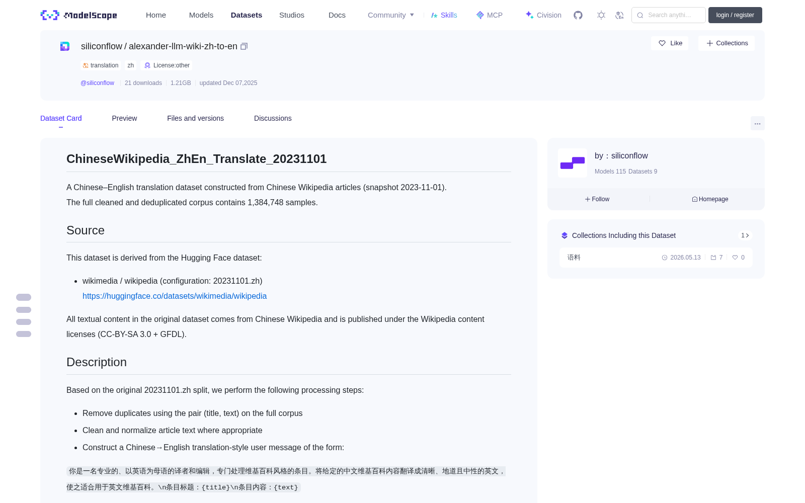This screenshot has height=503, width=805.
Task: Open Docs navigation item
Action: tap(337, 15)
